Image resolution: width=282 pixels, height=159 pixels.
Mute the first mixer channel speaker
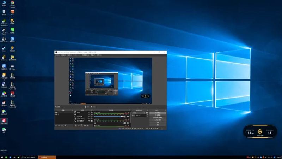125,117
